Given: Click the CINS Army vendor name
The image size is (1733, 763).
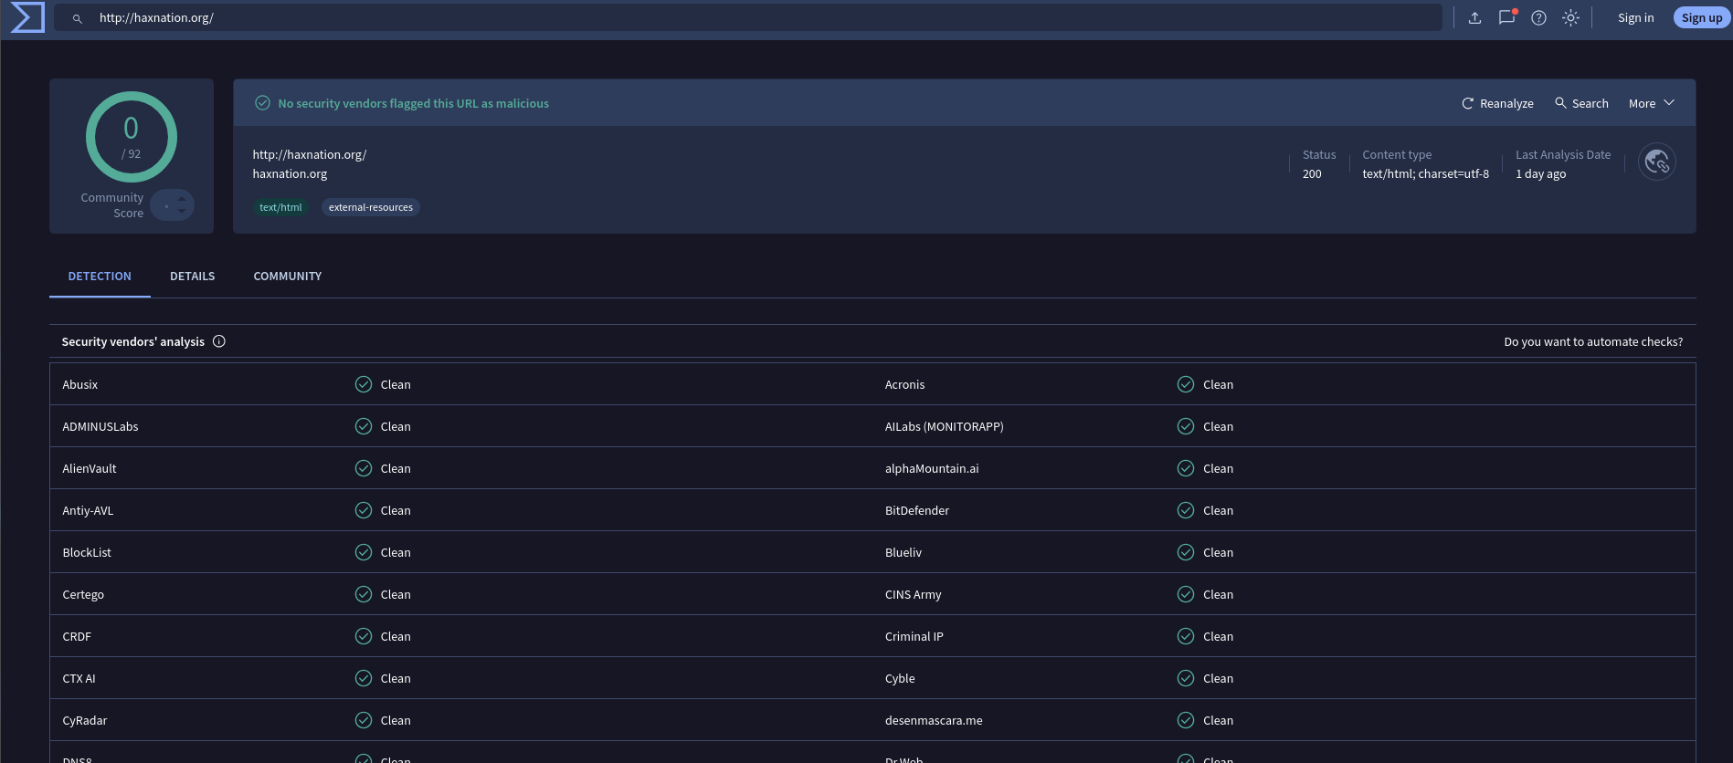Looking at the screenshot, I should [914, 594].
